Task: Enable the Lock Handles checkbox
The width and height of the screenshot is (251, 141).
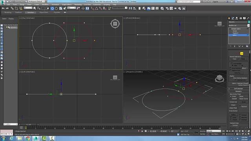Action: [x=232, y=63]
